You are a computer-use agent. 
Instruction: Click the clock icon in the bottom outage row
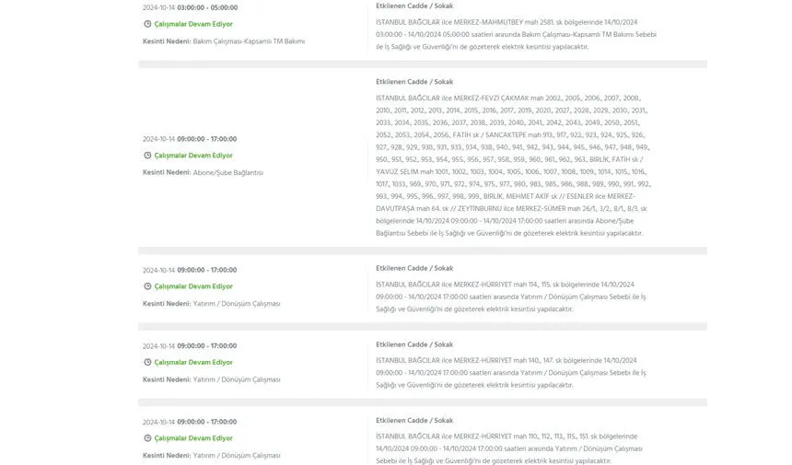coord(147,438)
